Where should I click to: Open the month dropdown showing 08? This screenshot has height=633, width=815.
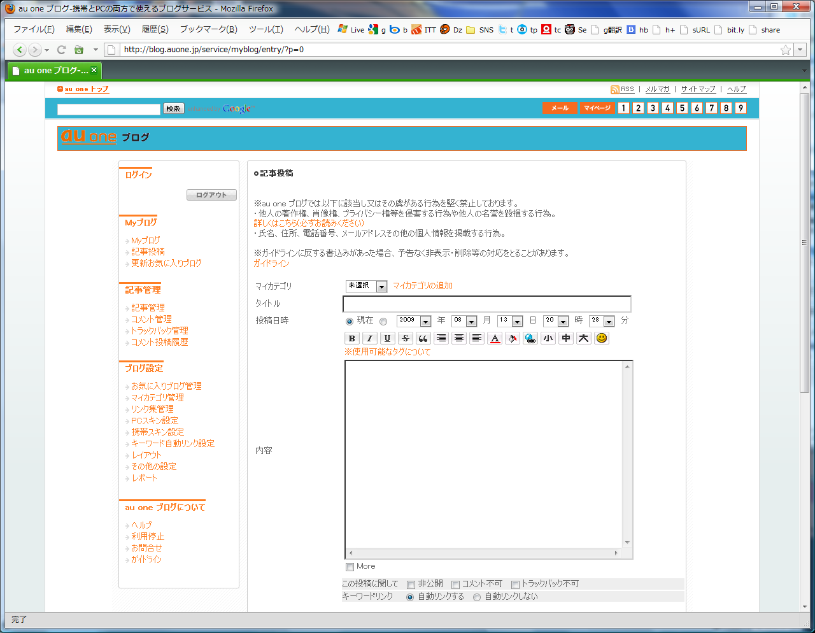(464, 321)
